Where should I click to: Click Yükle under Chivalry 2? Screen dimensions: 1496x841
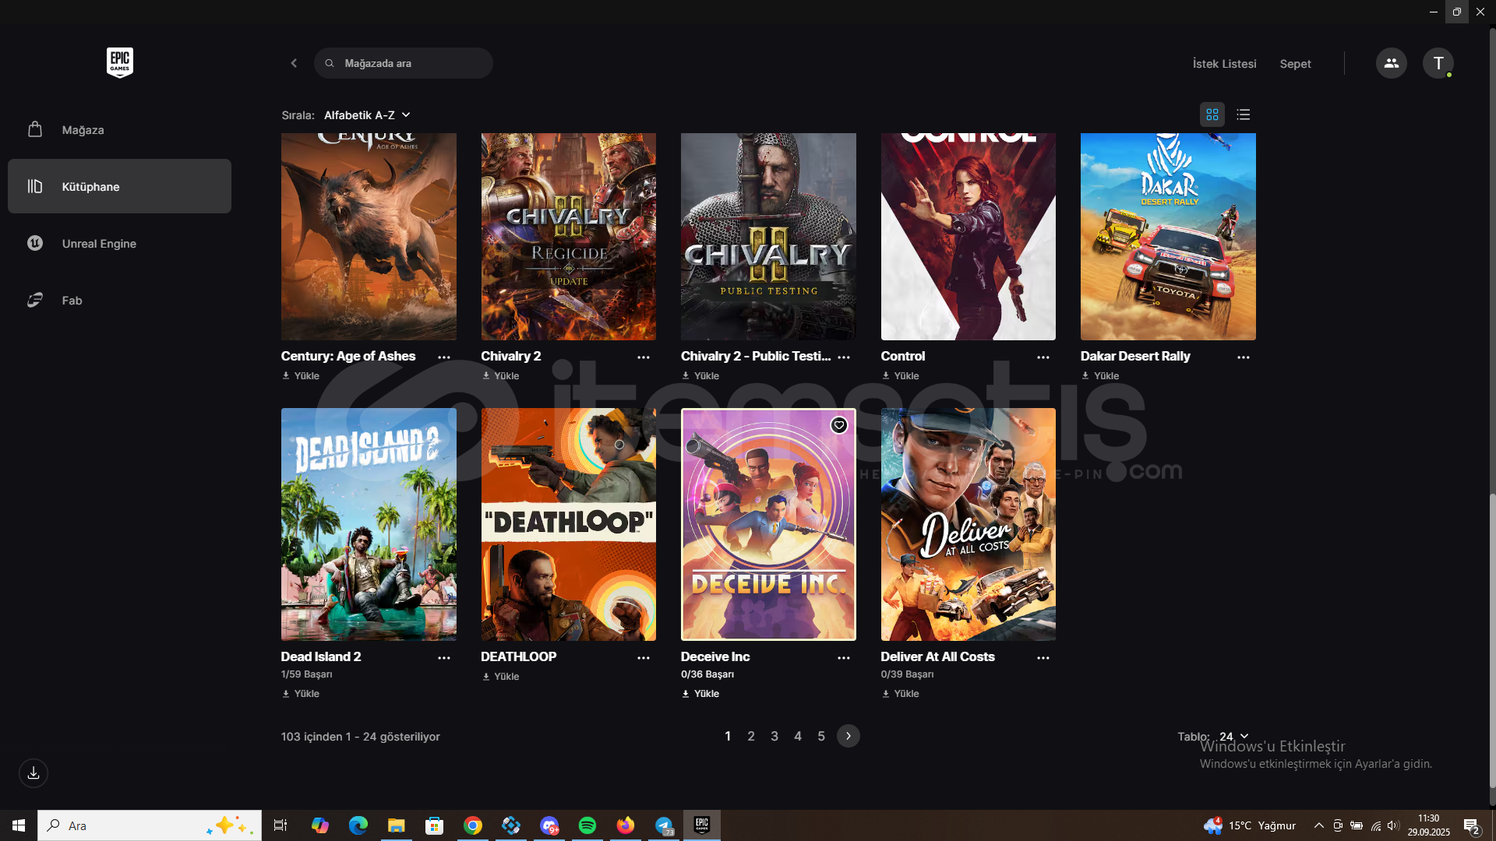tap(501, 375)
